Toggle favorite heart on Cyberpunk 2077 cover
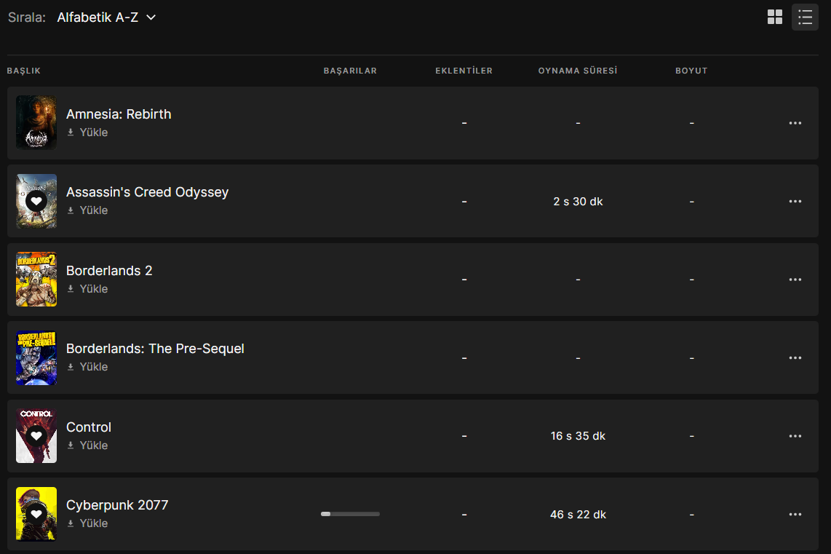This screenshot has width=831, height=554. pyautogui.click(x=36, y=514)
